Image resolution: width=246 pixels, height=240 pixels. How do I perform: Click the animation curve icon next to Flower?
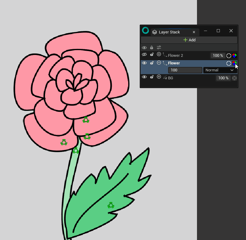tap(164, 63)
